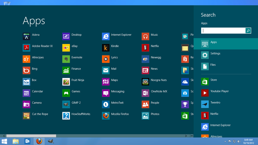Launch Fruit Ninja game

[66, 82]
